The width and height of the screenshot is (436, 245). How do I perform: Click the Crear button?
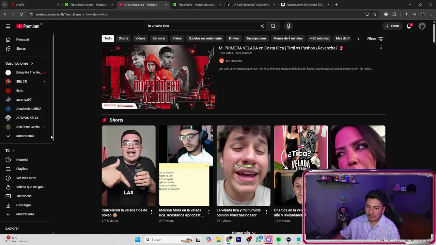392,26
